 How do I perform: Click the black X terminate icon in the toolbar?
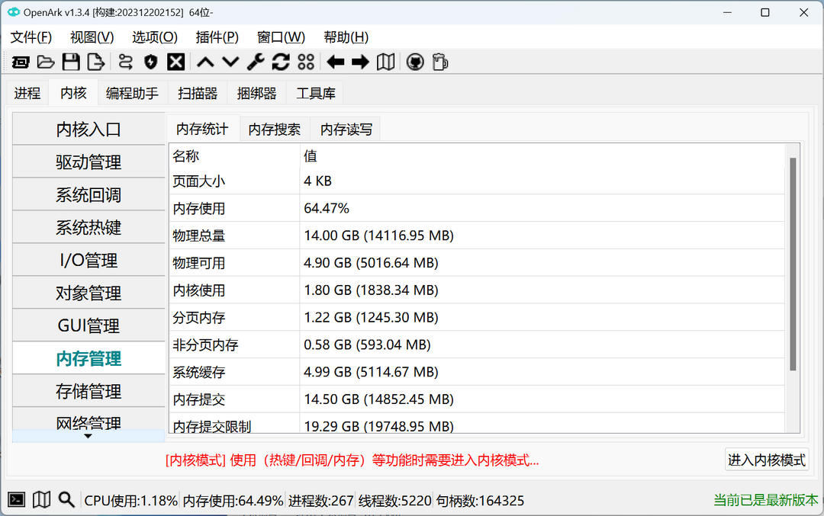point(175,62)
